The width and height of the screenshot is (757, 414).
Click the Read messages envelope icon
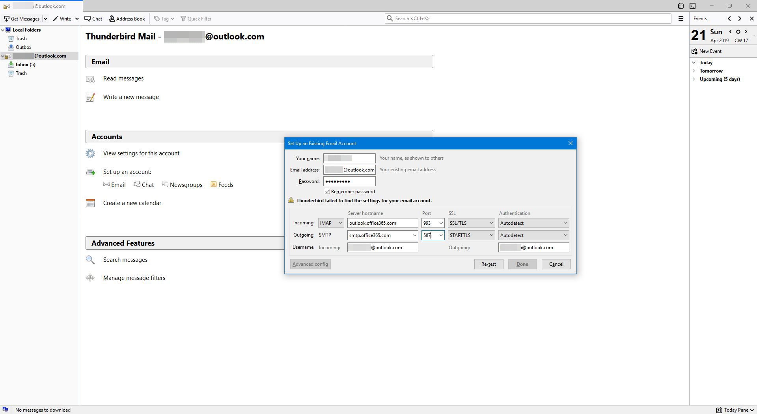coord(90,79)
